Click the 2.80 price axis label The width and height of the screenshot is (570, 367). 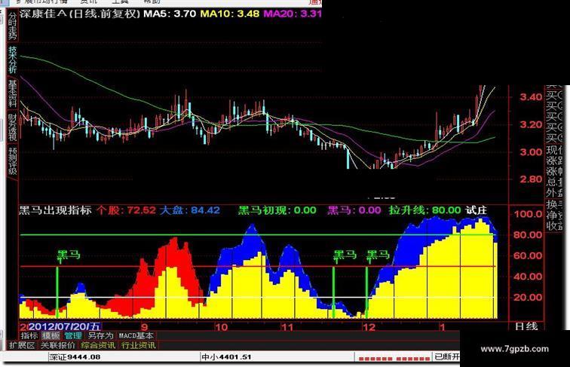pyautogui.click(x=531, y=179)
